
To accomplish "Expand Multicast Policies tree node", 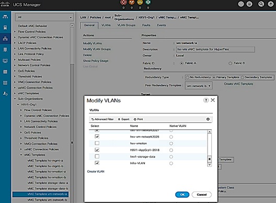I will coord(15,60).
